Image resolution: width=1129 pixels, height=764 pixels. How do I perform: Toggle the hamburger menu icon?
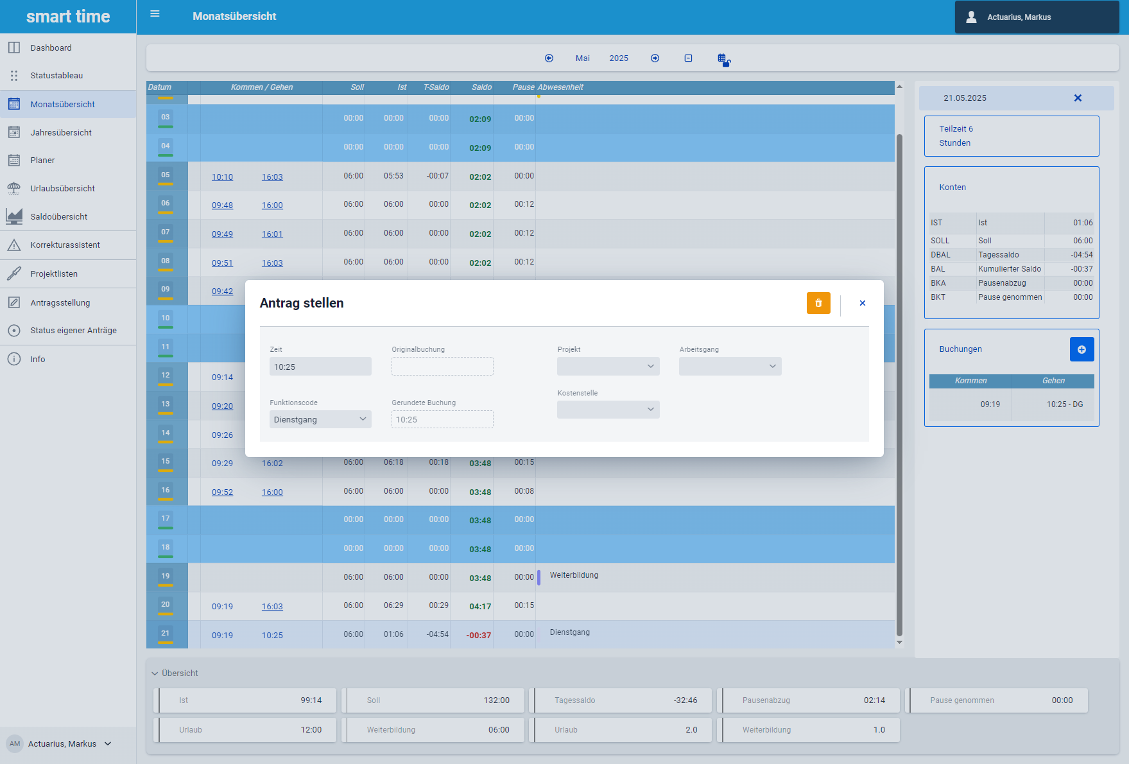155,14
